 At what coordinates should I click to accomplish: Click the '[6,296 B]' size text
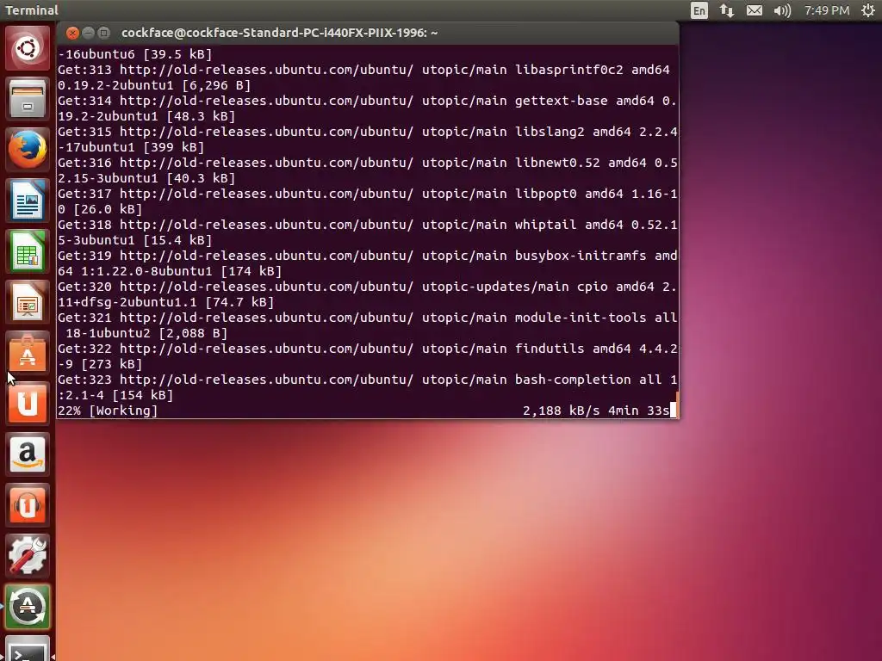click(216, 85)
